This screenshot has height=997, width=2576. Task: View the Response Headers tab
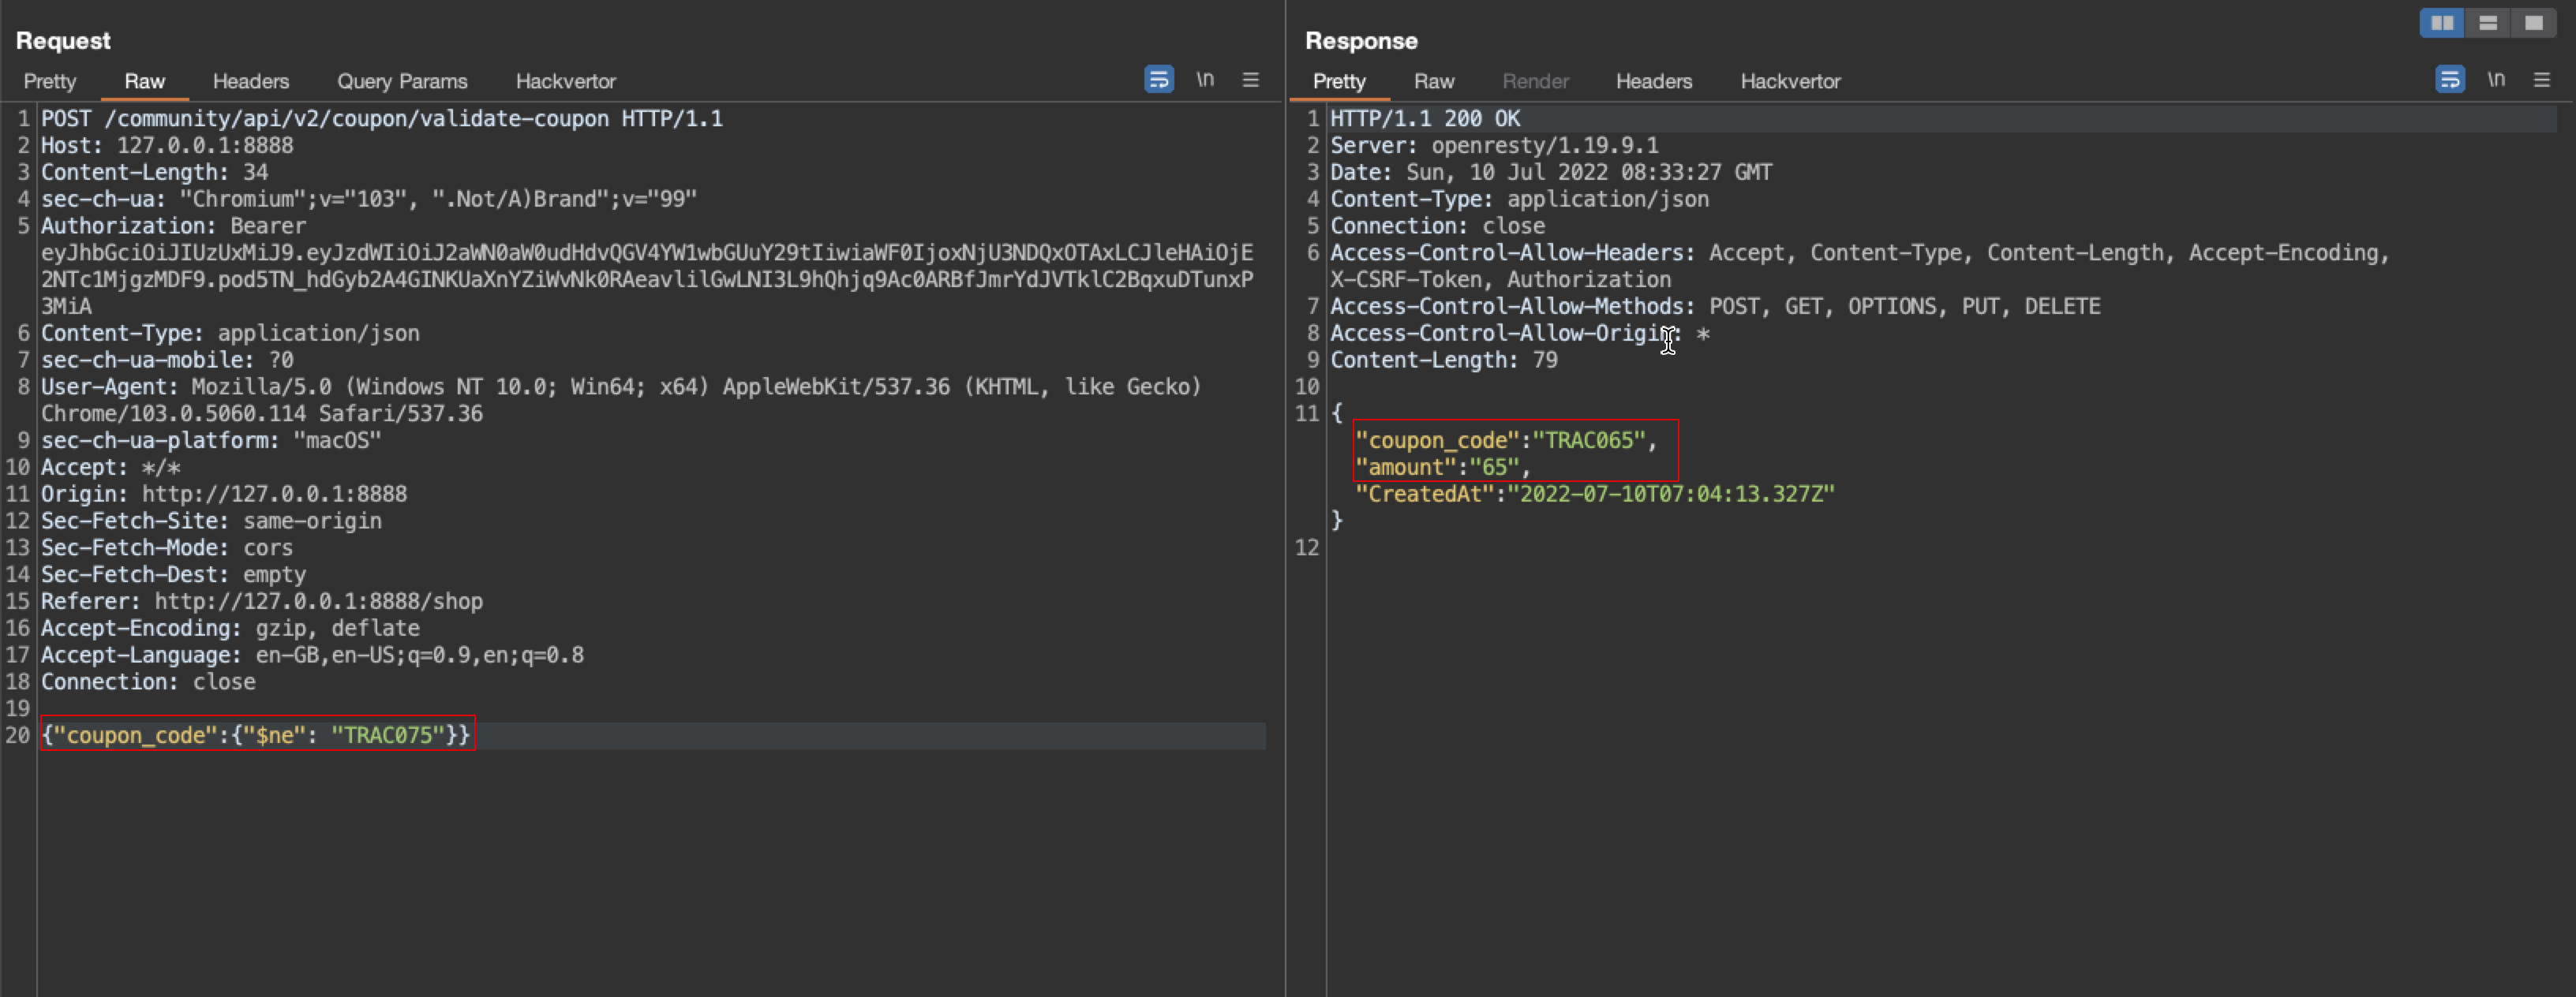1653,81
